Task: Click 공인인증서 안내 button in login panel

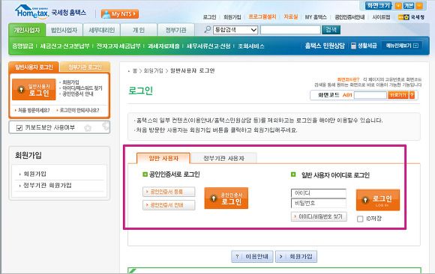Action: tap(169, 205)
